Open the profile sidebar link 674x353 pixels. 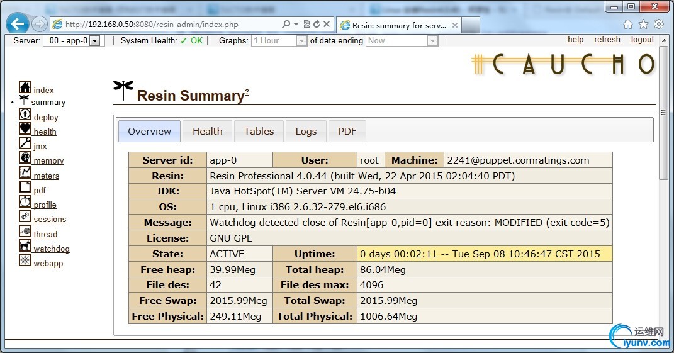click(x=45, y=205)
